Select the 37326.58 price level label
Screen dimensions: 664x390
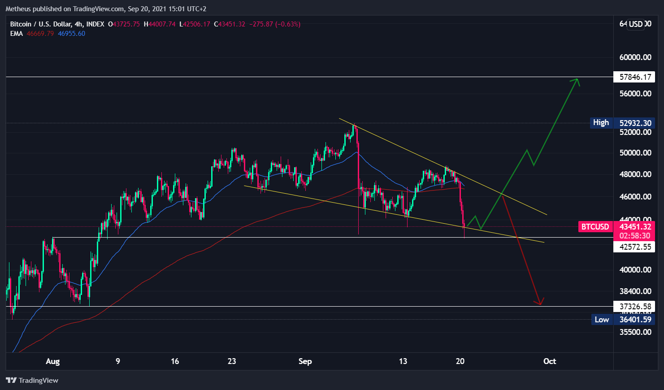[x=634, y=307]
